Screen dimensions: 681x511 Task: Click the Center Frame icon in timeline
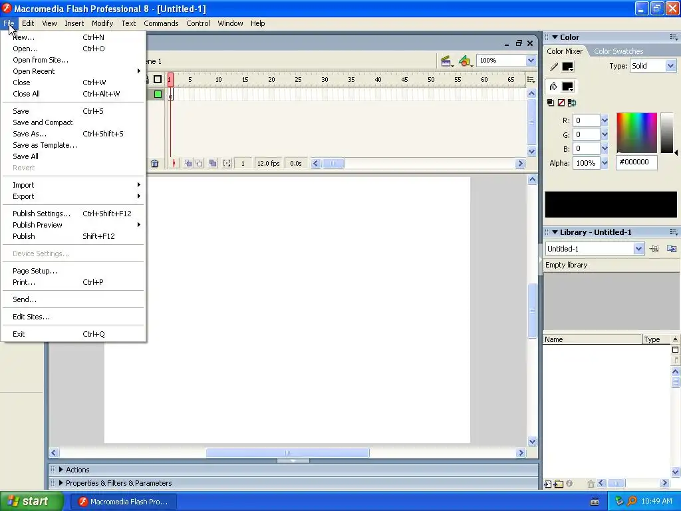click(x=174, y=164)
